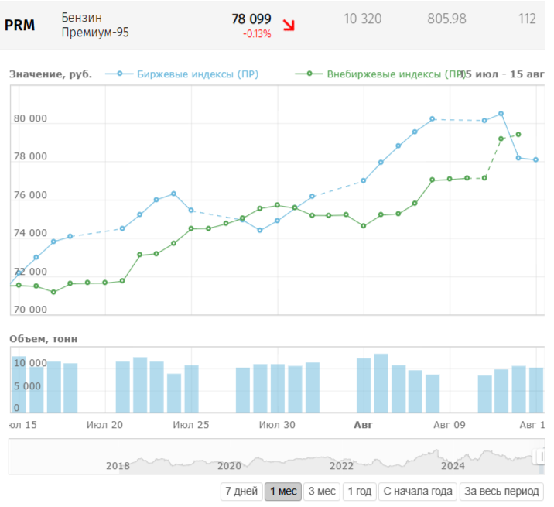Click the highest blue point above 80 000
Screen dimensions: 554x507
pos(501,114)
